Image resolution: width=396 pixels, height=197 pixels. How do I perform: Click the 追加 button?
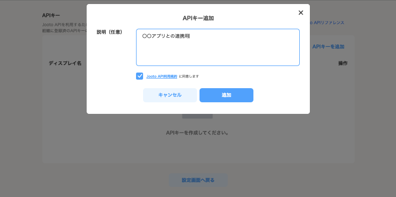(226, 95)
